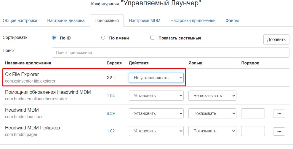
Task: Open the three-dots menu for Headwind MDM Пейджер
Action: click(279, 131)
